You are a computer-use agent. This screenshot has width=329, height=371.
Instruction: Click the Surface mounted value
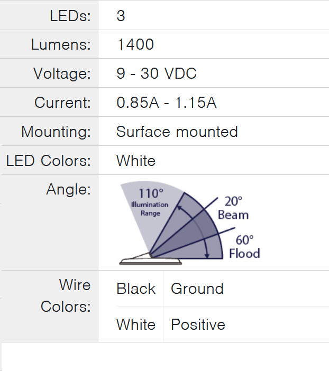click(177, 132)
